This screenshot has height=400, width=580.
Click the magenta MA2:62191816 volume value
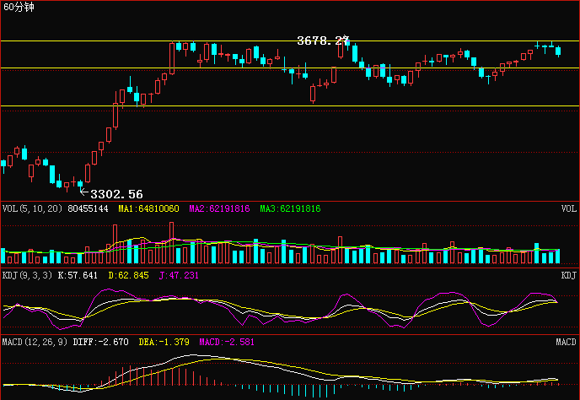coord(219,208)
